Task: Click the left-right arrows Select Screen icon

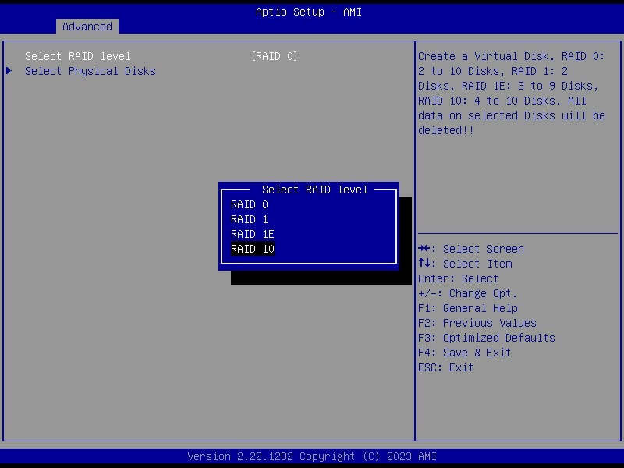Action: coord(424,249)
